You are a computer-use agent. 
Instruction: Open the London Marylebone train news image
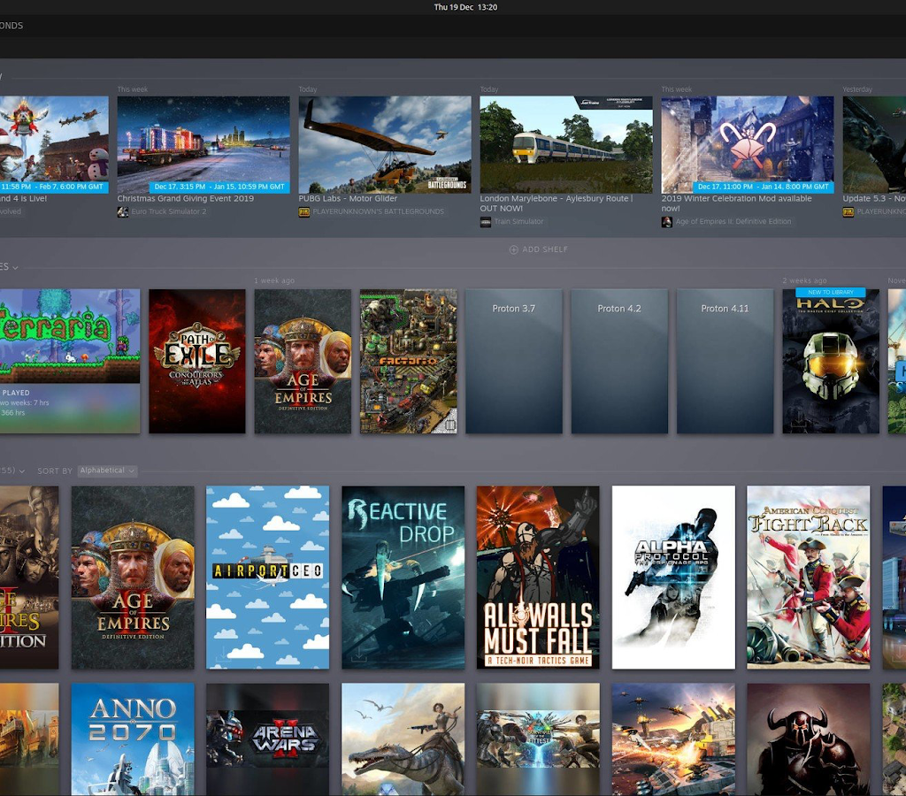tap(566, 144)
